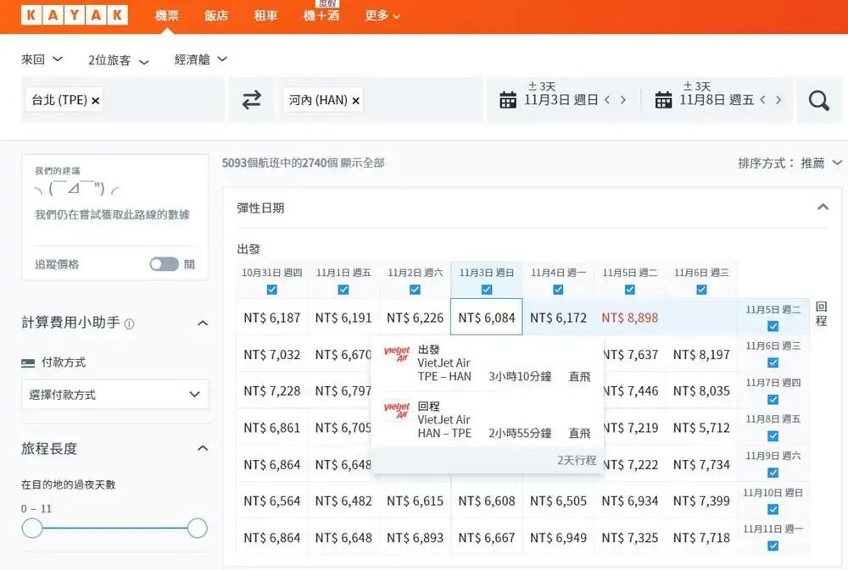Toggle the 追蹤價格 switch
This screenshot has height=570, width=848.
click(165, 264)
